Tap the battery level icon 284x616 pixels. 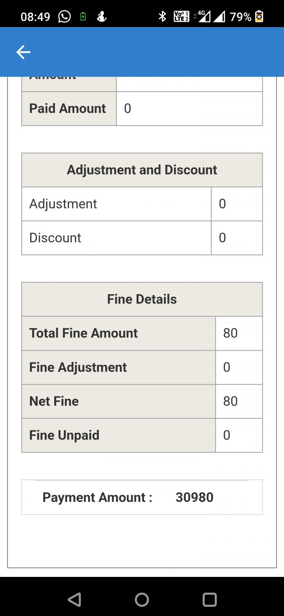(259, 16)
